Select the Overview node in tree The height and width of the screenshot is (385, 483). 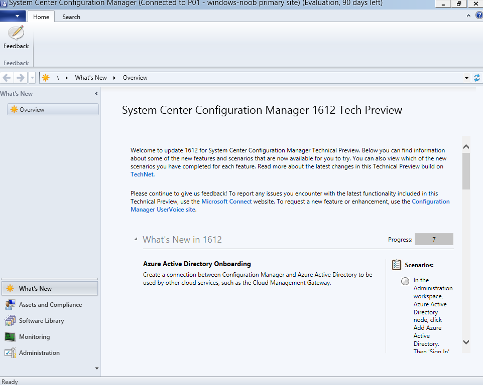click(x=53, y=109)
